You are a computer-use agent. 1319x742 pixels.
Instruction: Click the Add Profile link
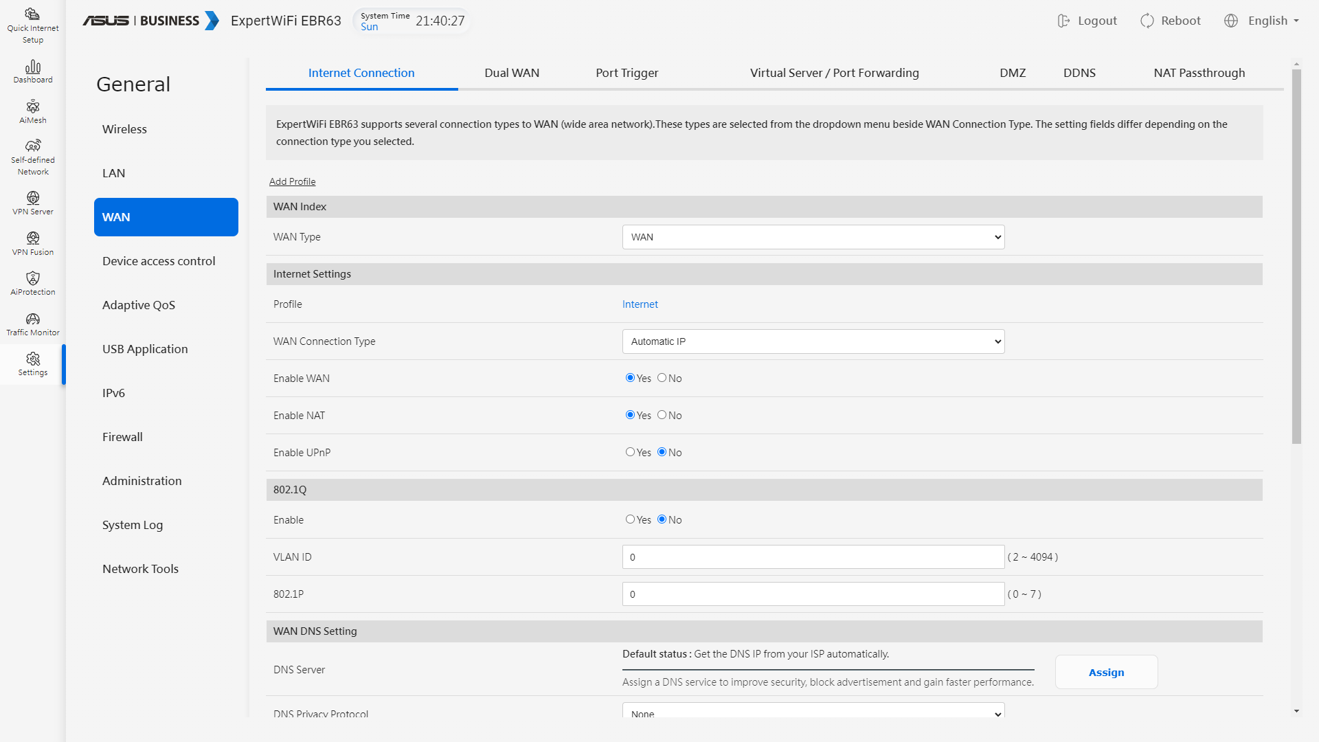(292, 181)
